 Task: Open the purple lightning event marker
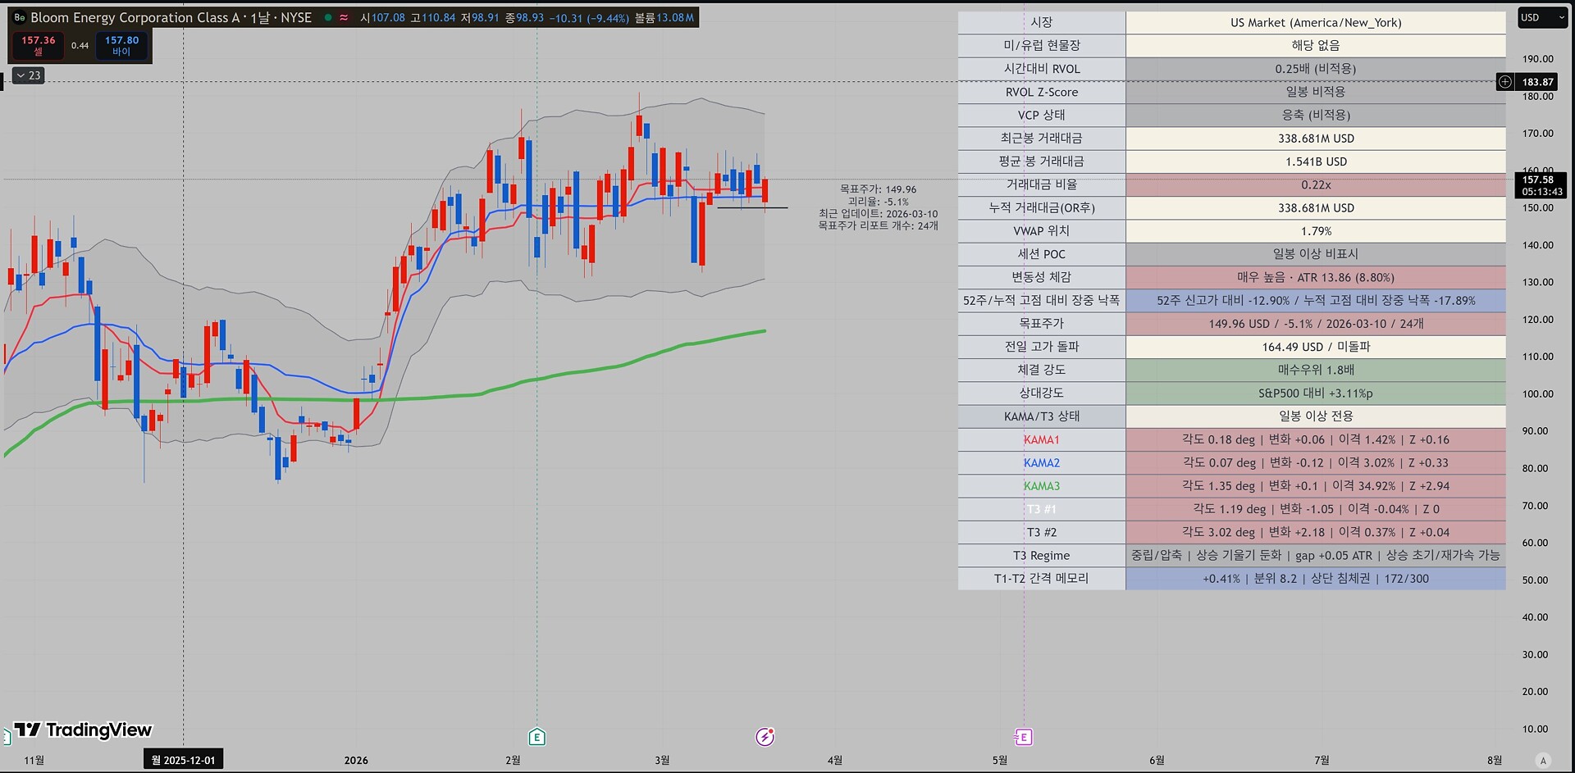coord(765,737)
